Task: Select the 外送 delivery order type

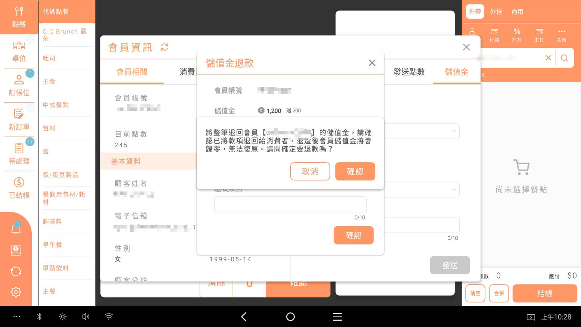Action: (496, 12)
